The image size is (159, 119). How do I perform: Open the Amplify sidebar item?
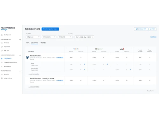[6, 74]
